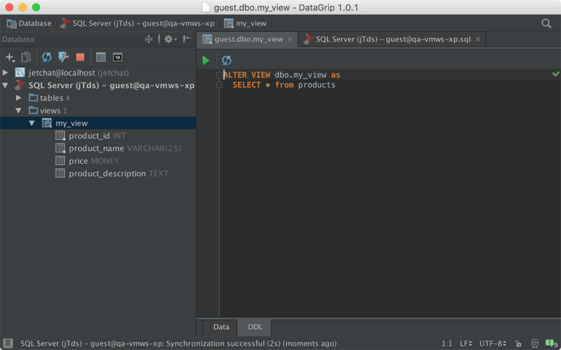The height and width of the screenshot is (350, 561).
Task: Expand the tables folder
Action: point(19,98)
